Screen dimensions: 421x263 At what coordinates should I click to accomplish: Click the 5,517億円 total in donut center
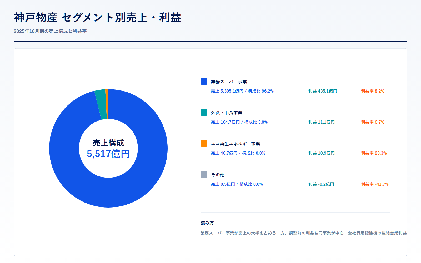pyautogui.click(x=108, y=154)
